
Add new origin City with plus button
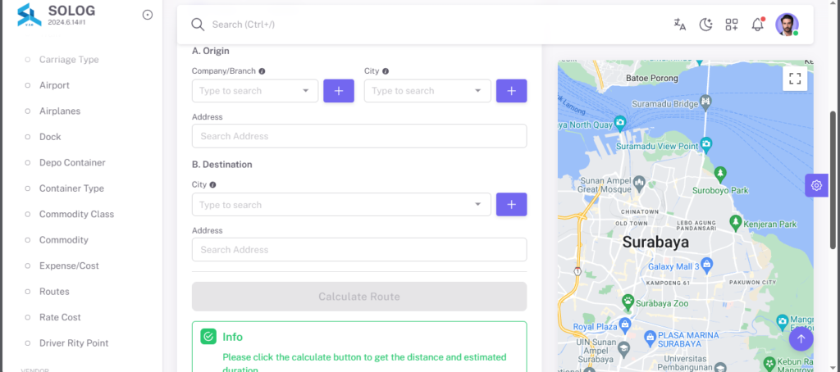click(x=511, y=90)
